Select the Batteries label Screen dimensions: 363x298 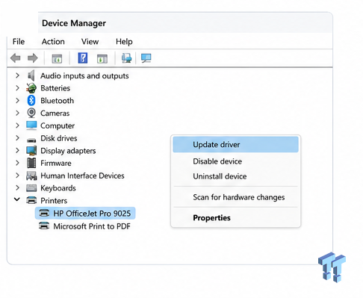click(55, 88)
